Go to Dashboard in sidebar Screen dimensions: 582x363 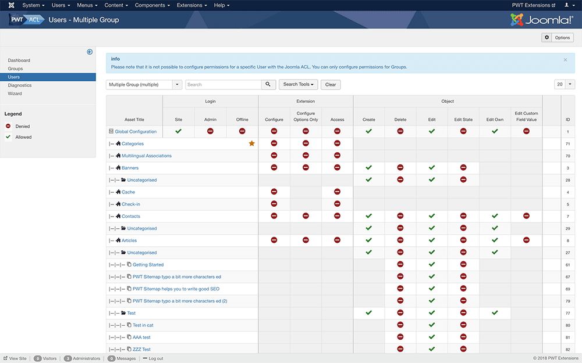point(19,60)
